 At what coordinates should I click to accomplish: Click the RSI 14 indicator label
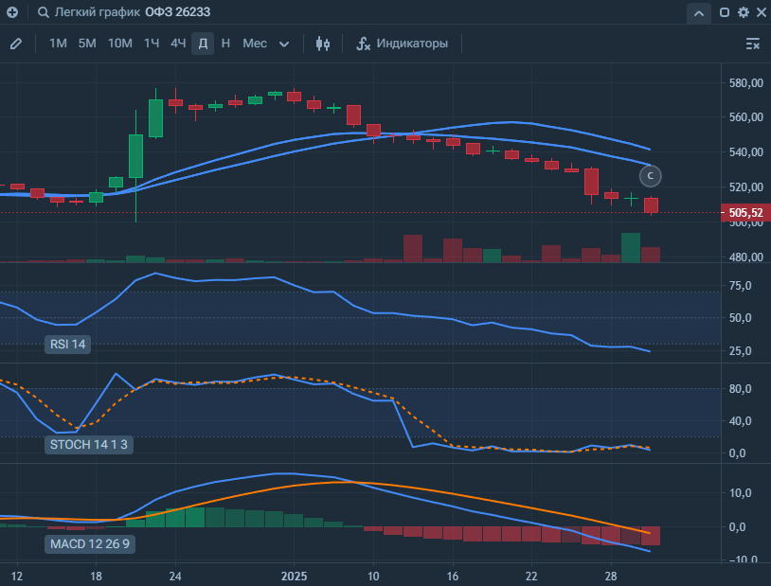tap(67, 345)
